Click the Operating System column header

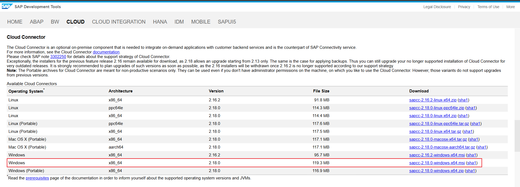click(26, 91)
